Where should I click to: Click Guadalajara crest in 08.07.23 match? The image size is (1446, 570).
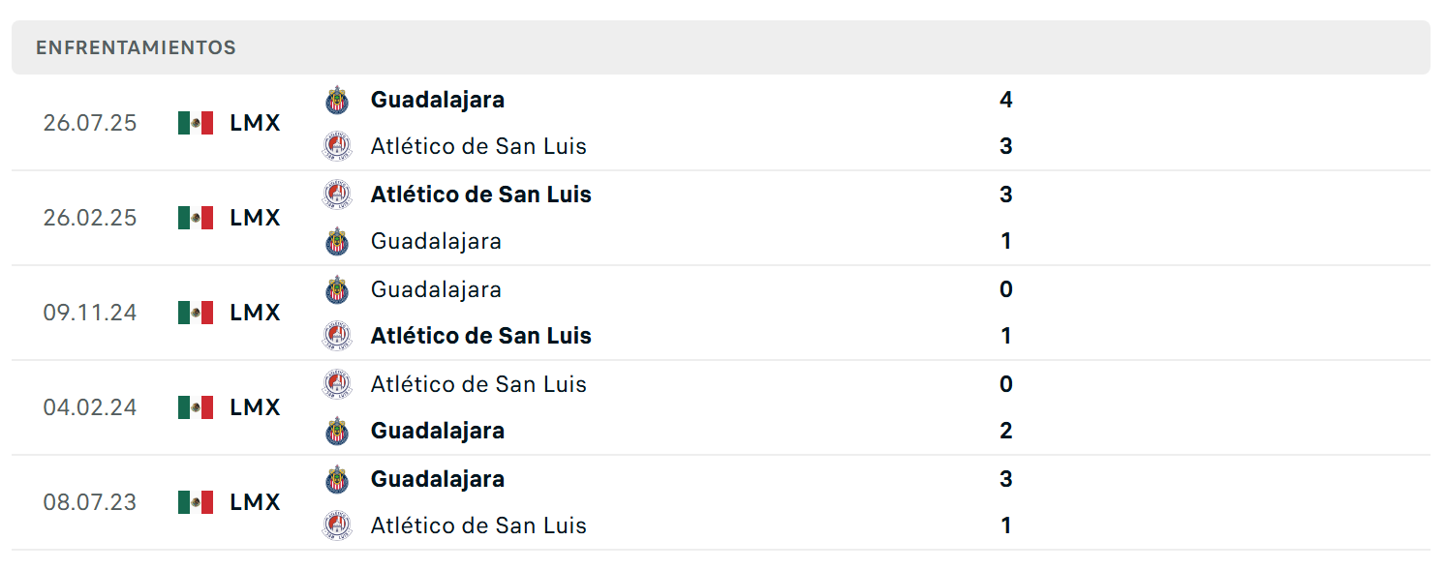pyautogui.click(x=337, y=479)
